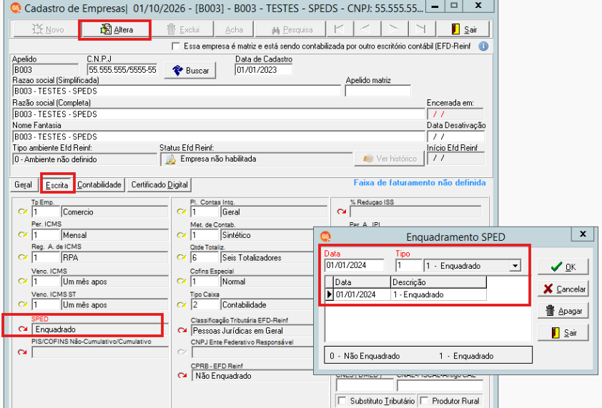Image resolution: width=602 pixels, height=408 pixels.
Task: Click the % Redução ISS red arrow
Action: 341,212
